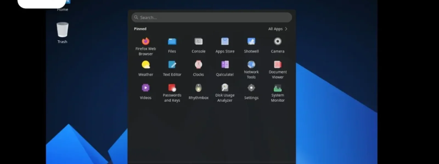439x164 pixels.
Task: Launch Passwords and Keys
Action: point(172,88)
